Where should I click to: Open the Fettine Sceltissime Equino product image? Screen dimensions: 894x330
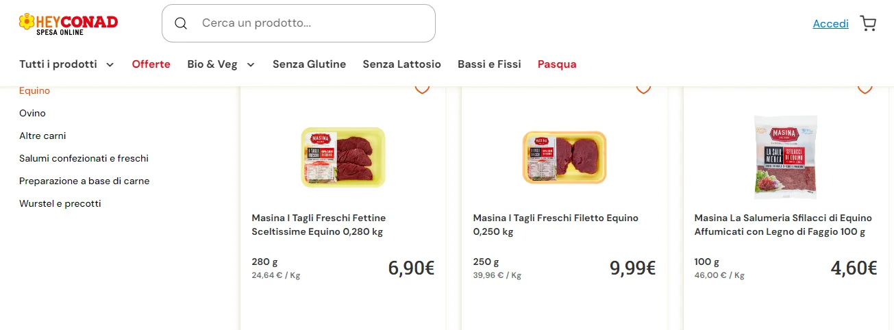[x=343, y=157]
